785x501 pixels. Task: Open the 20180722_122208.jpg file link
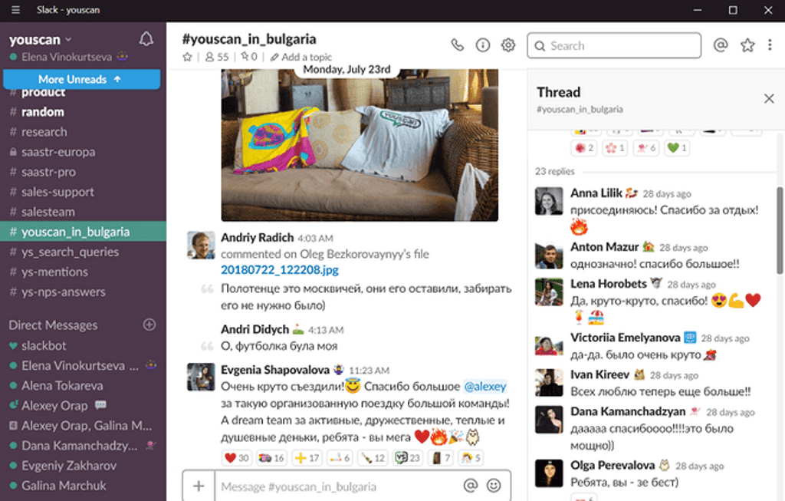(280, 270)
